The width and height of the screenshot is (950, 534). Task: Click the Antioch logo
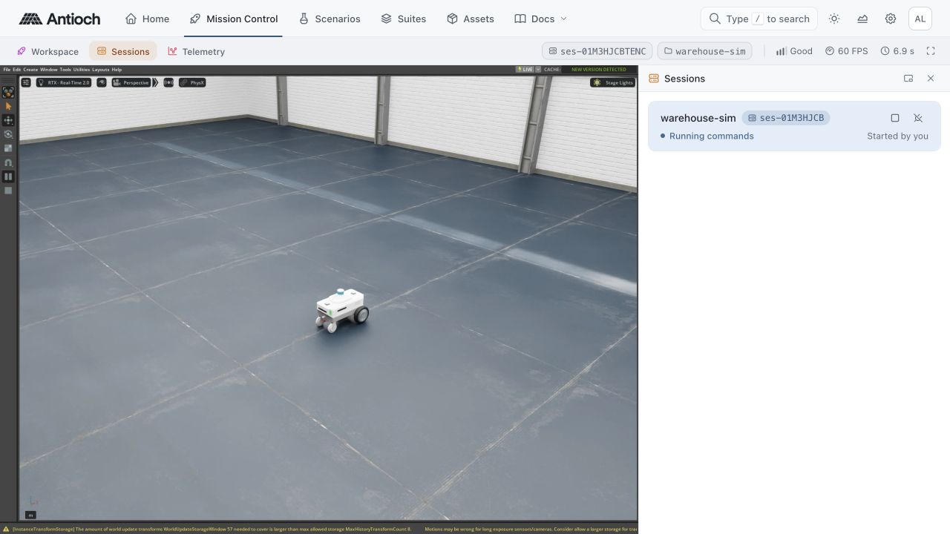(59, 19)
